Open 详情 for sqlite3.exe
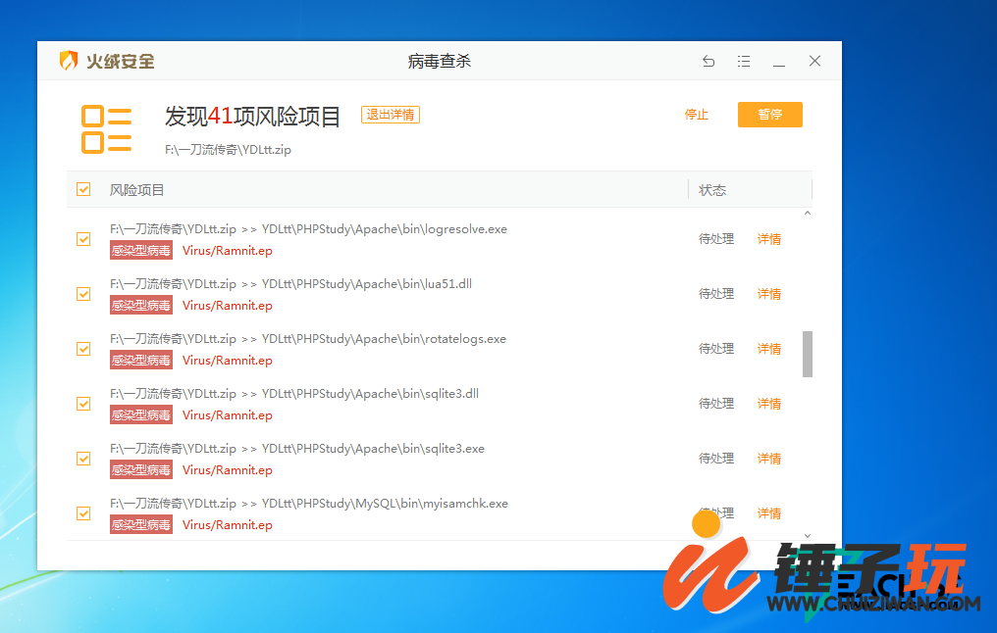 coord(768,459)
